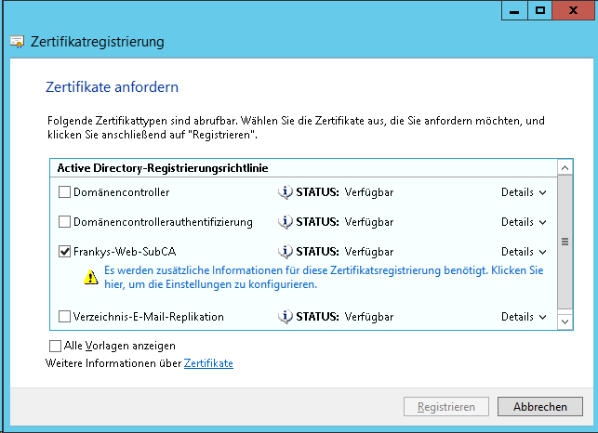This screenshot has width=598, height=433.
Task: Expand Details for Domänencontroller
Action: point(524,192)
